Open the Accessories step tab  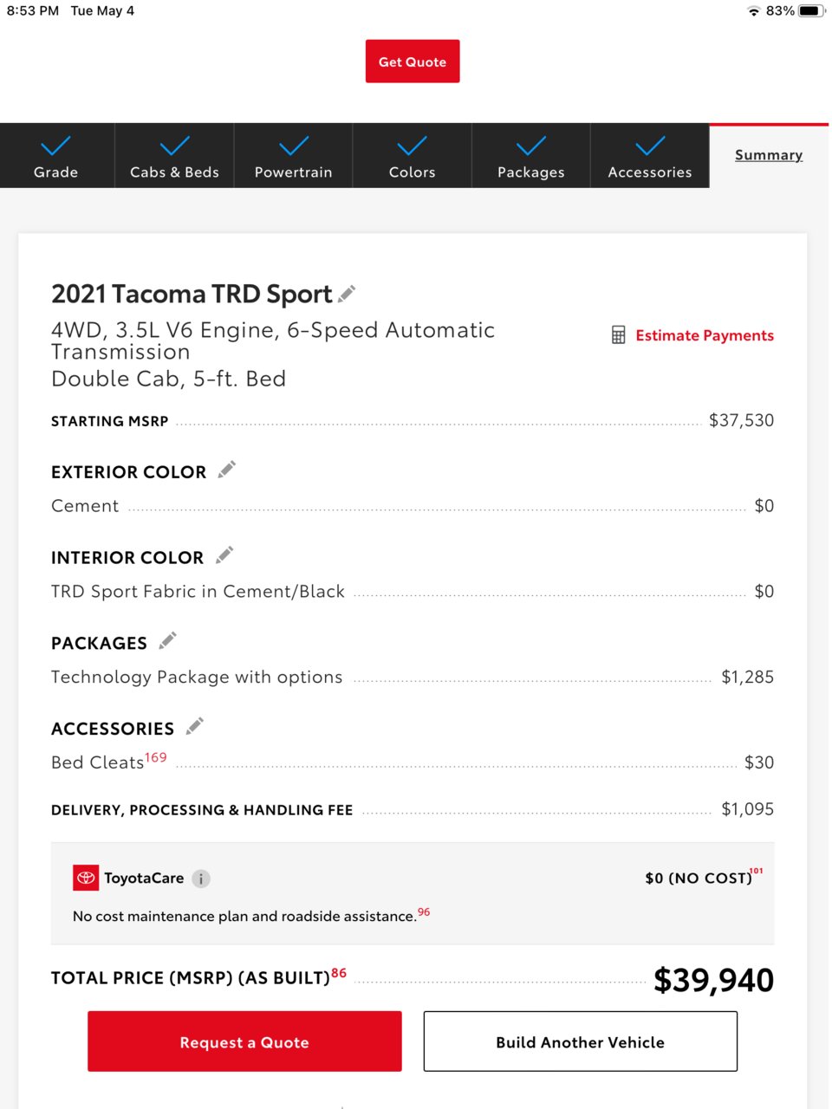650,156
